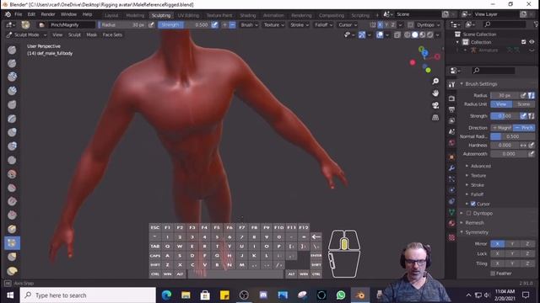
Task: Open the Falloff dropdown in the header
Action: coord(323,24)
